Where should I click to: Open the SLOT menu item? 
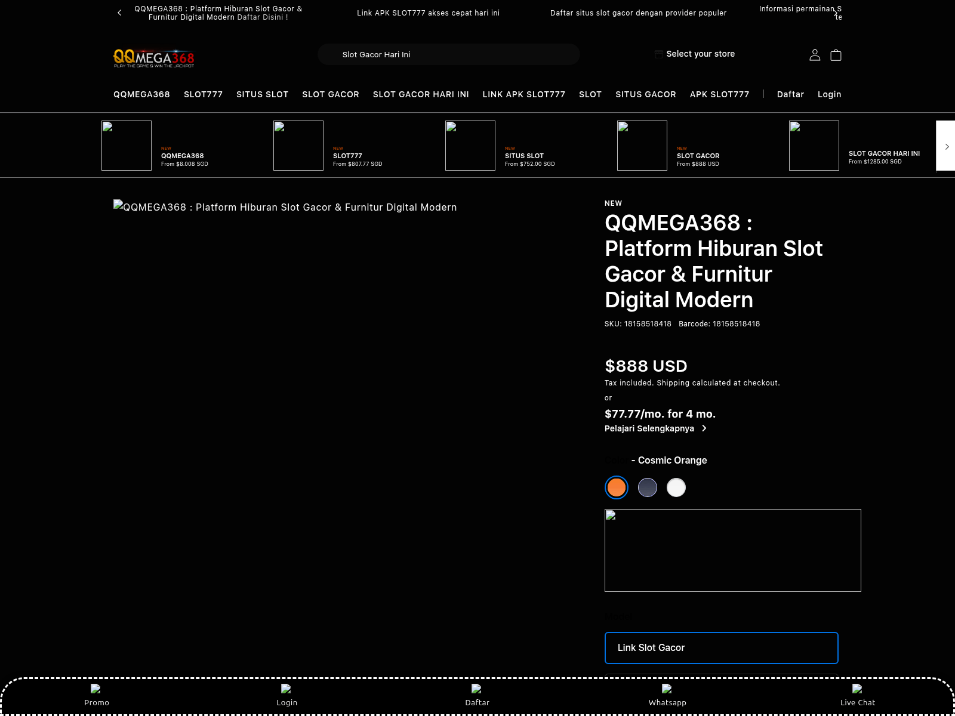click(590, 94)
